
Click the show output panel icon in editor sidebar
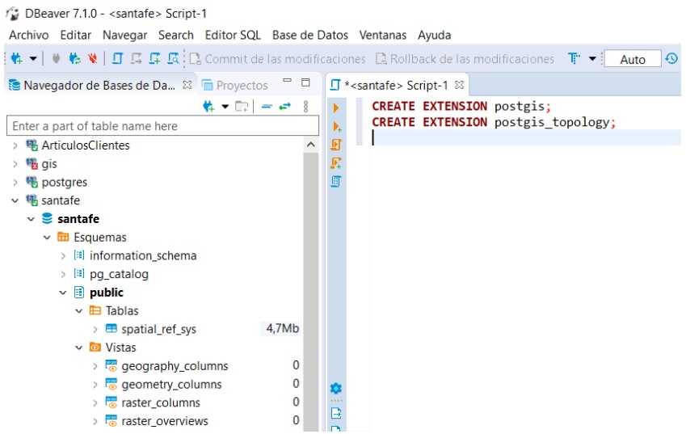[336, 413]
